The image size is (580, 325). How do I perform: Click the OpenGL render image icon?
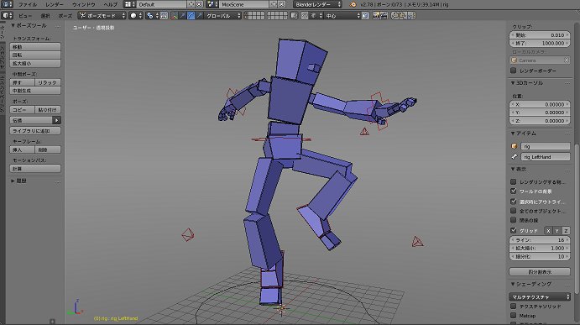pos(376,16)
